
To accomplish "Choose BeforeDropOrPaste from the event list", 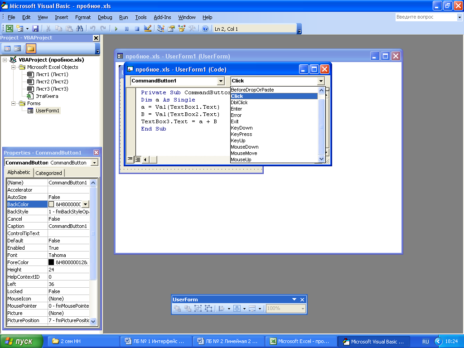I will click(x=274, y=90).
